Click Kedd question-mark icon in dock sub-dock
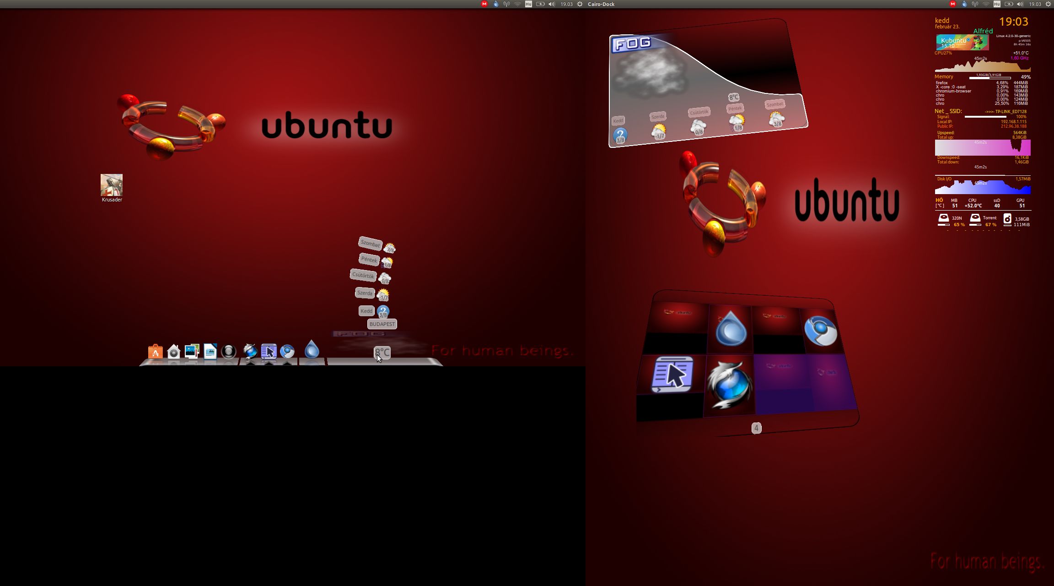This screenshot has height=586, width=1054. (383, 312)
